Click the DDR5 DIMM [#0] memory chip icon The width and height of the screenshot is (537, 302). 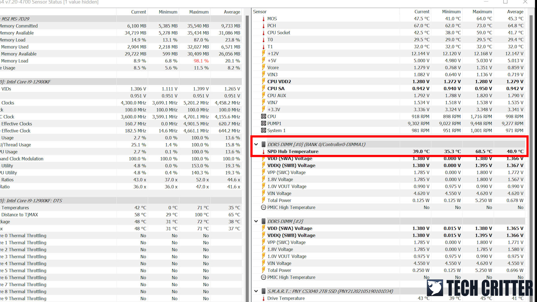pos(263,144)
